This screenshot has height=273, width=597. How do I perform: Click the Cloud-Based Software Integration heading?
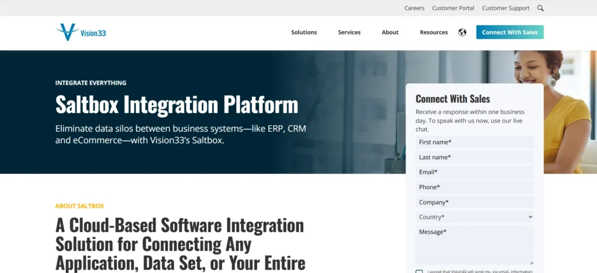(x=180, y=244)
